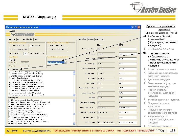This screenshot has height=136, width=182.
Task: Open the Fault Details tab
Action: click(99, 40)
